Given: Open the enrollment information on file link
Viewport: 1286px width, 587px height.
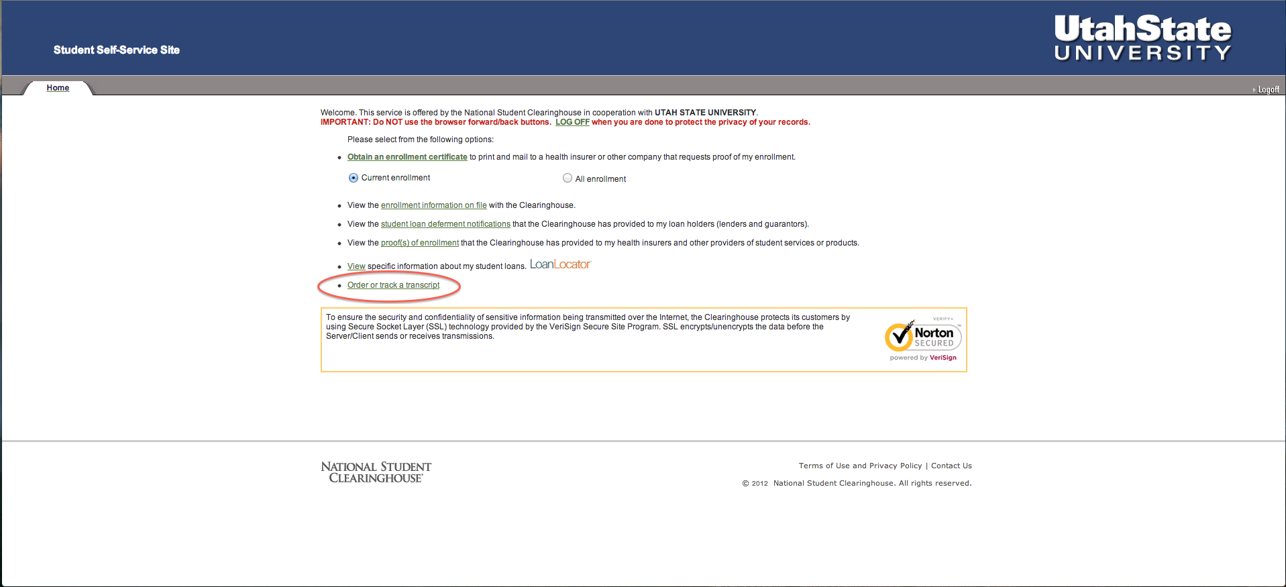Looking at the screenshot, I should [x=433, y=205].
